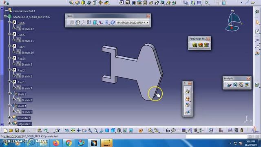The width and height of the screenshot is (261, 147).
Task: Click the Zoom In magnifier icon
Action: [x=90, y=130]
